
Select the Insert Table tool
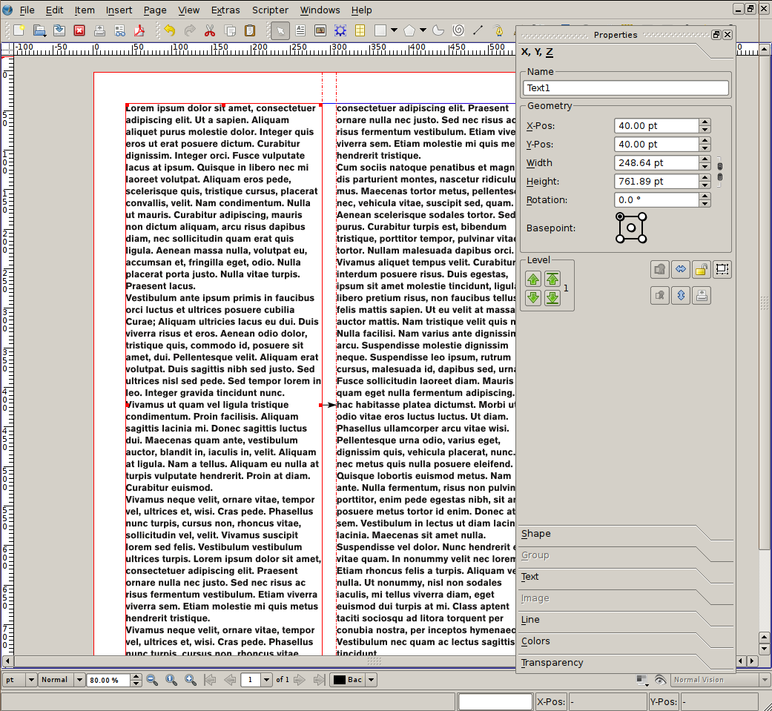click(x=360, y=31)
